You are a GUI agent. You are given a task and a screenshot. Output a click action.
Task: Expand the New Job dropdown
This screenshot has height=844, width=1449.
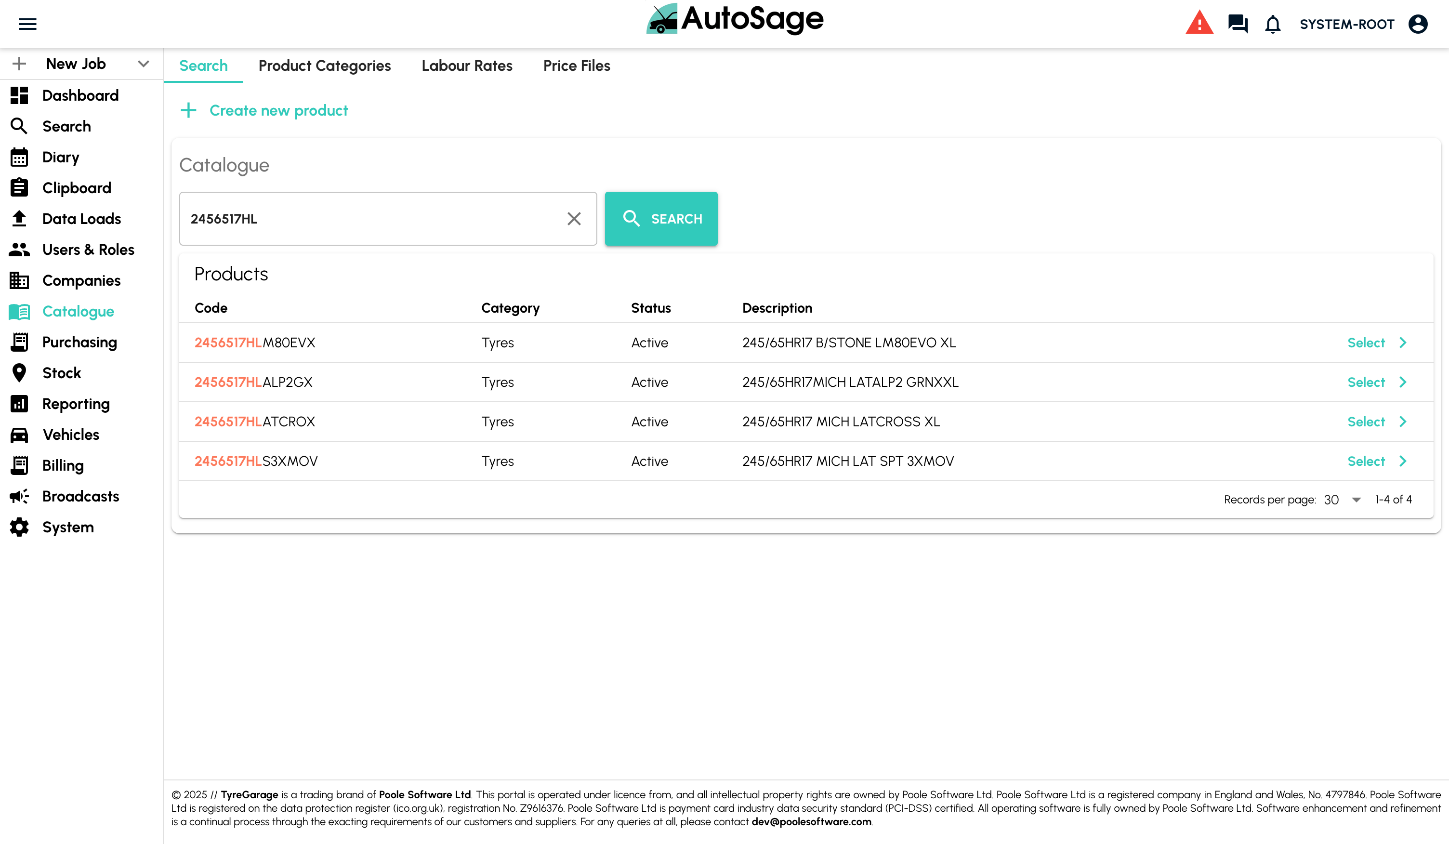[x=143, y=64]
